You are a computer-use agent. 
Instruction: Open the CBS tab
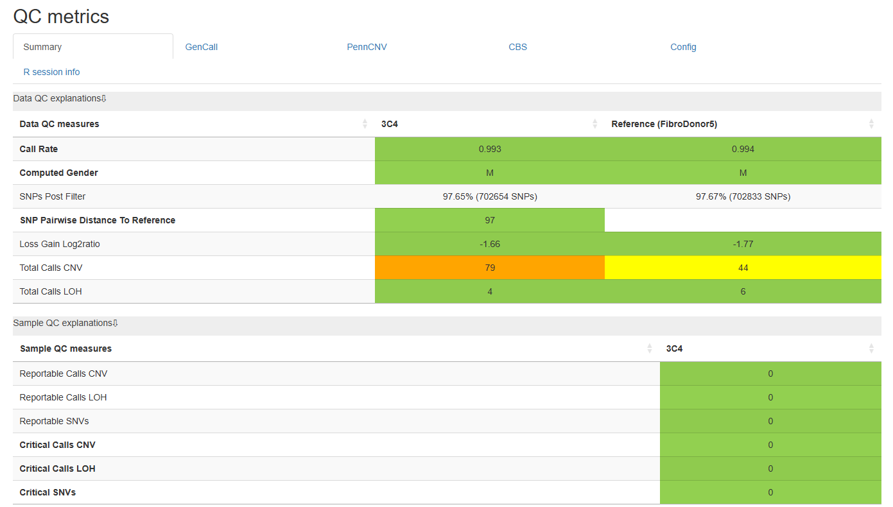point(518,47)
